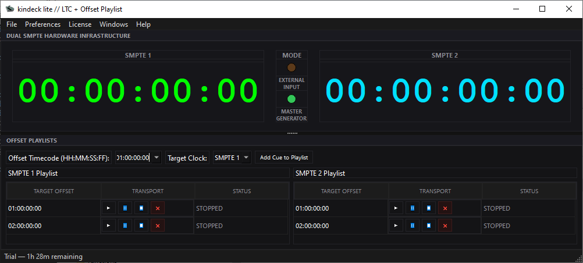This screenshot has height=263, width=583.
Task: Open the Windows menu
Action: (114, 24)
